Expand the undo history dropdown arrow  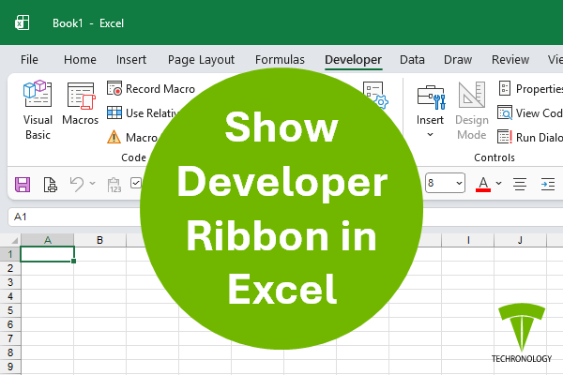(92, 184)
